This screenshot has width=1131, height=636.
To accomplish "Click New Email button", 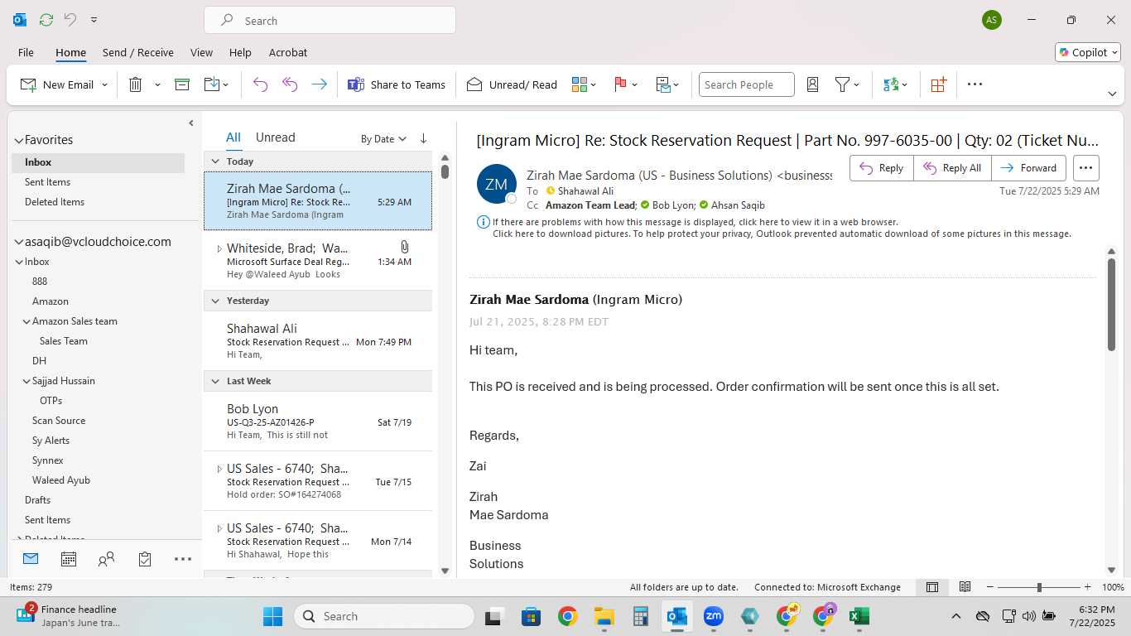I will pos(56,84).
